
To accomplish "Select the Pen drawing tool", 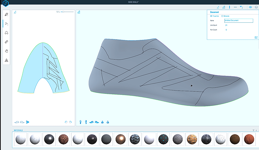I will pyautogui.click(x=7, y=14).
